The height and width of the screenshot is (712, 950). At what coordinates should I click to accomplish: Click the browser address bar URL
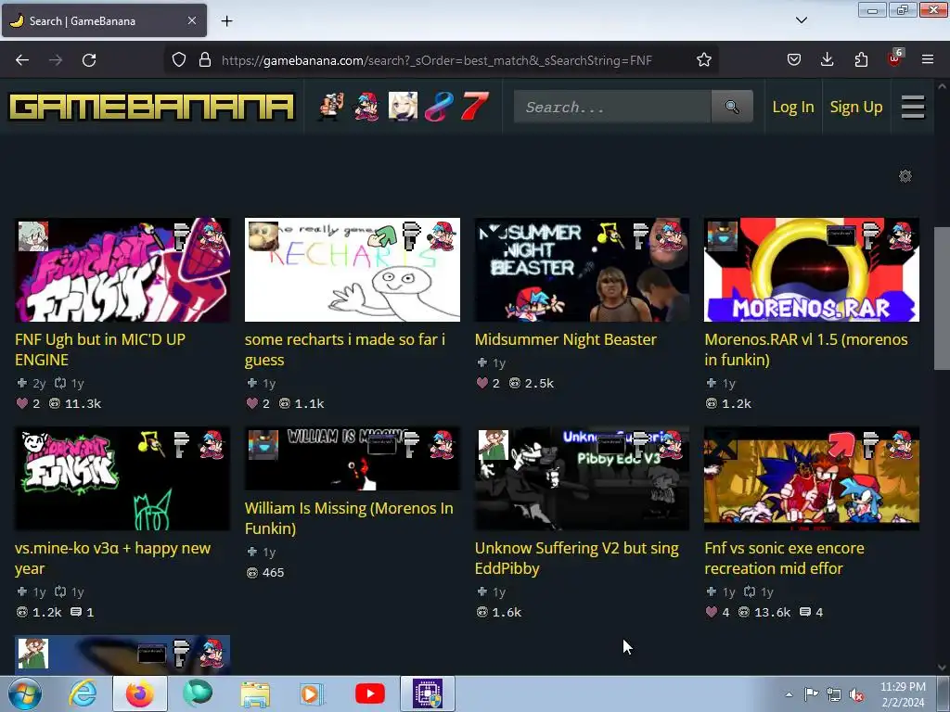click(436, 60)
